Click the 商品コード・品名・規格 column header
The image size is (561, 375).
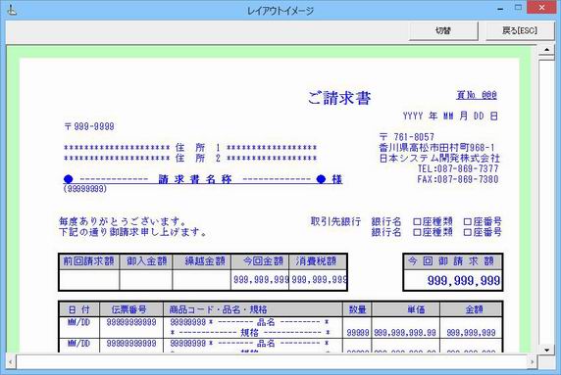tap(253, 309)
